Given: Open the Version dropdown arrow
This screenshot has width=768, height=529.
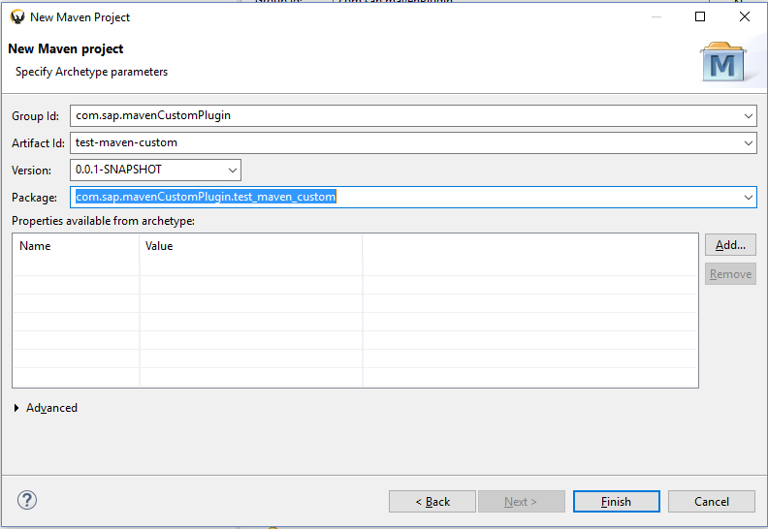Looking at the screenshot, I should point(232,171).
